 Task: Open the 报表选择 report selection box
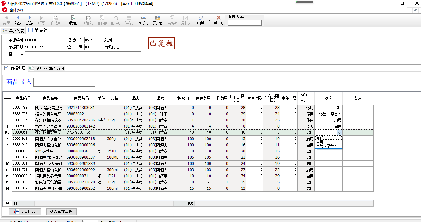[245, 23]
